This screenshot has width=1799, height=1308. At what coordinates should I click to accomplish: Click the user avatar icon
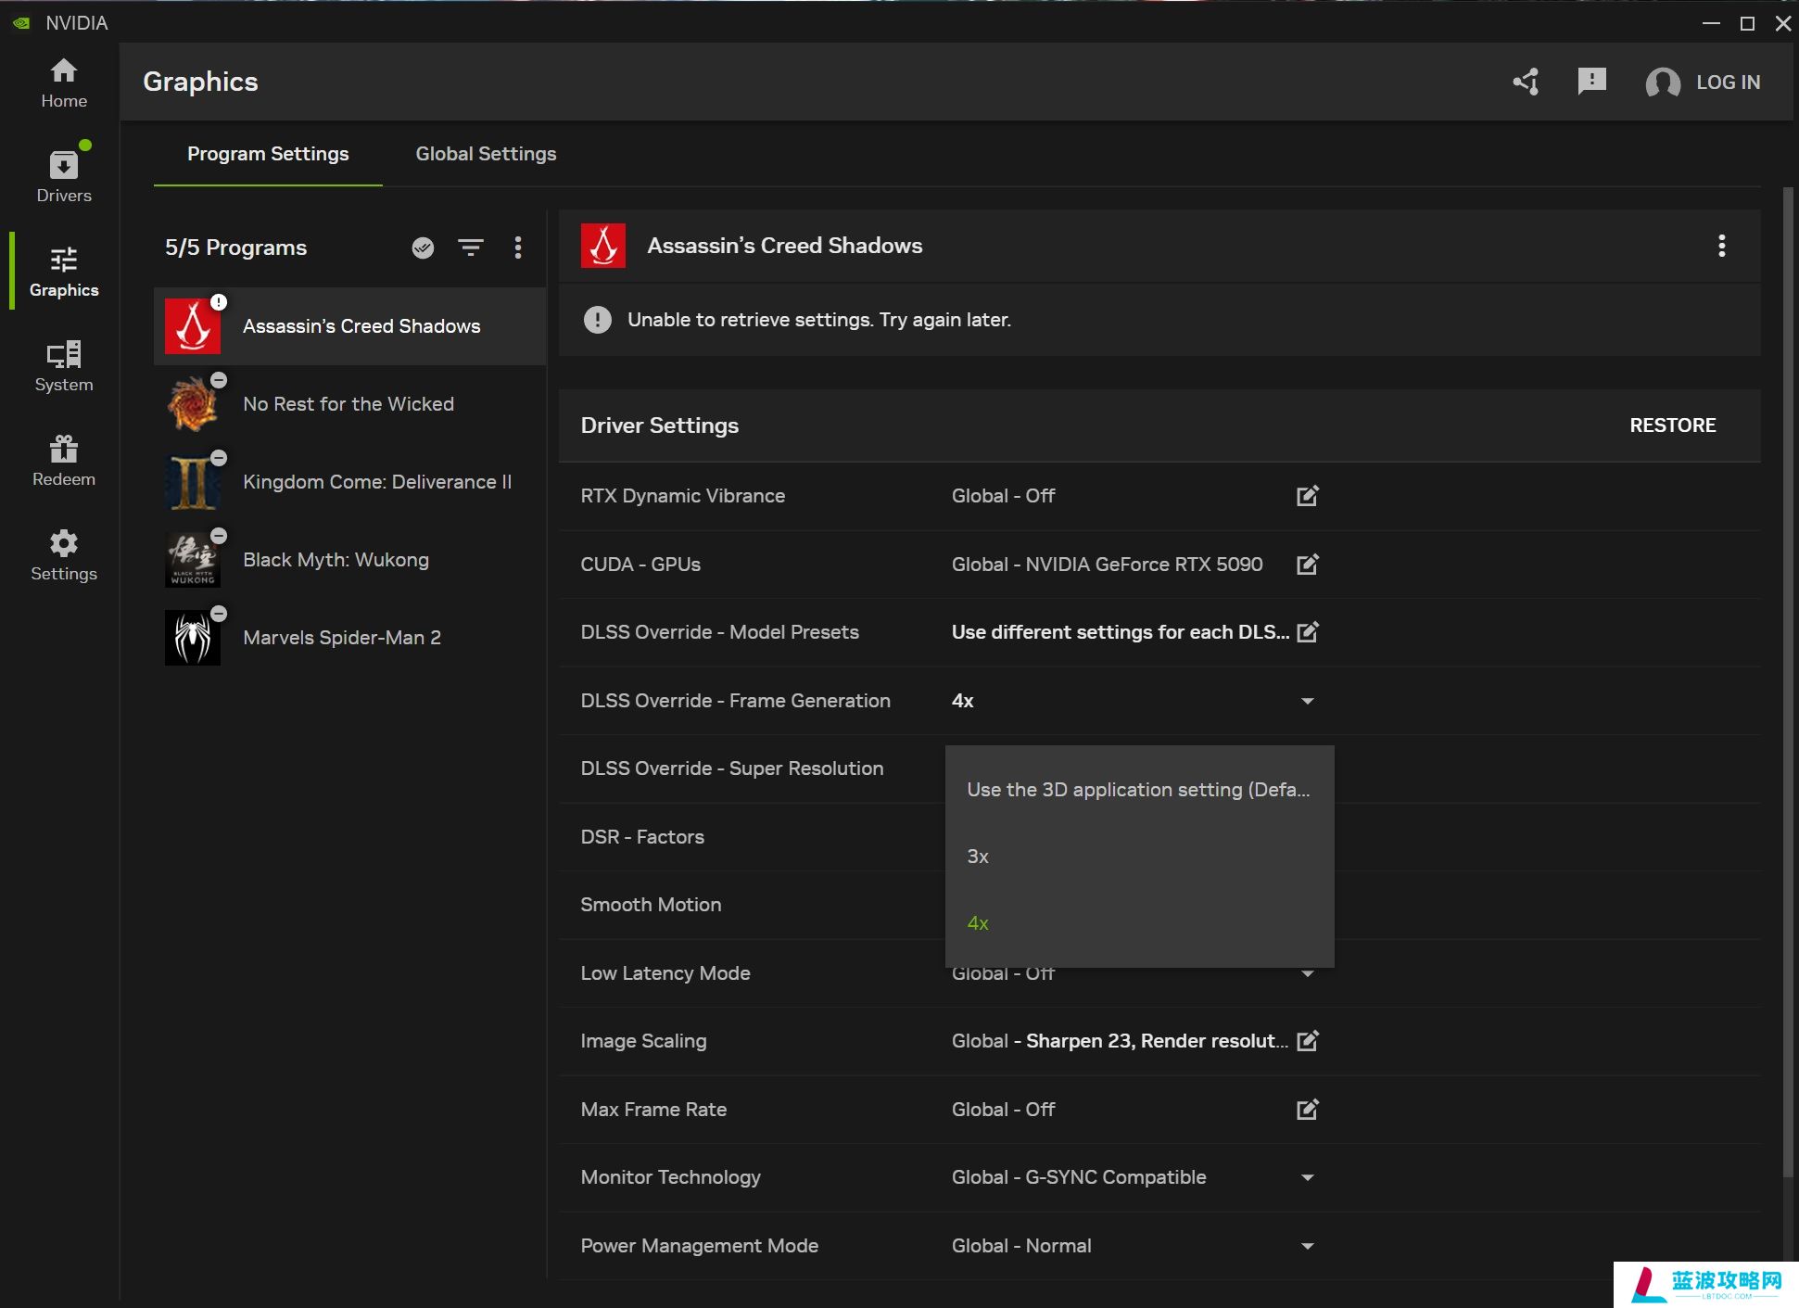[1663, 83]
